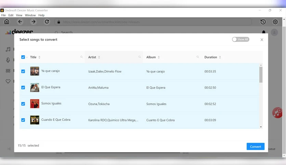286x165 pixels.
Task: Uncheck the El Que Espera song
Action: [x=23, y=87]
